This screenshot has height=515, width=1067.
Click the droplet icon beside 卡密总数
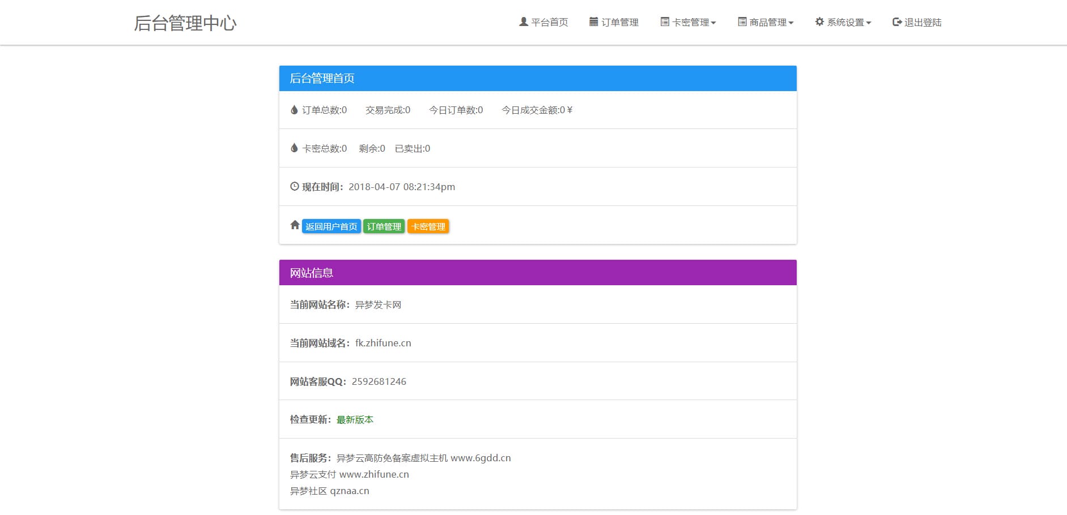[x=294, y=148]
